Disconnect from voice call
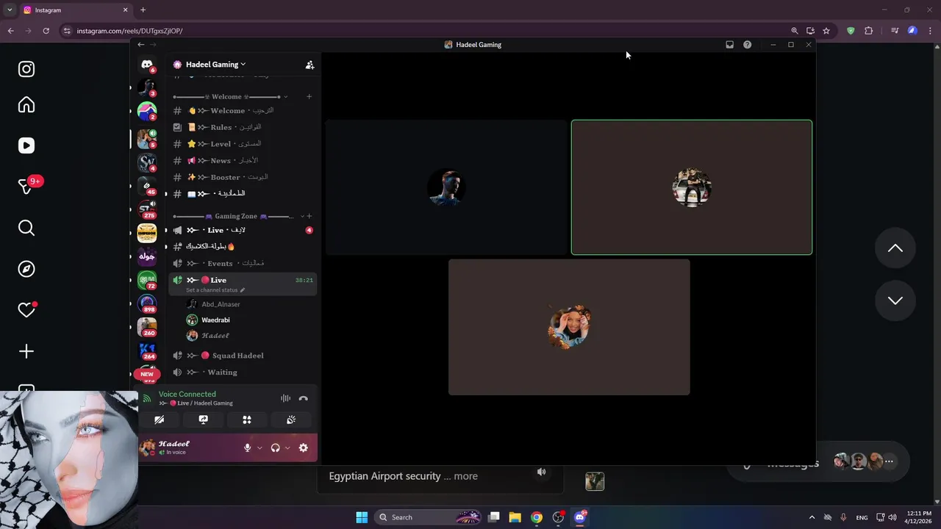The height and width of the screenshot is (529, 941). 303,398
